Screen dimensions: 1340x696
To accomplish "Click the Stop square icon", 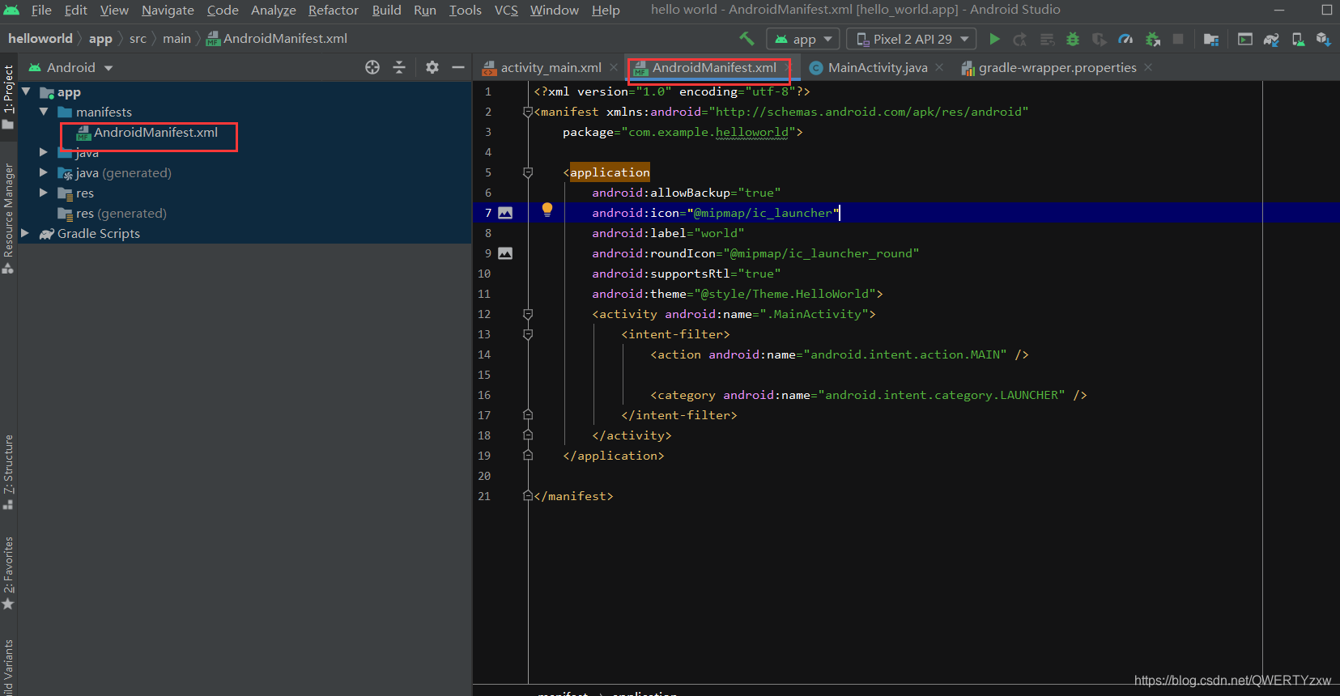I will coord(1179,39).
